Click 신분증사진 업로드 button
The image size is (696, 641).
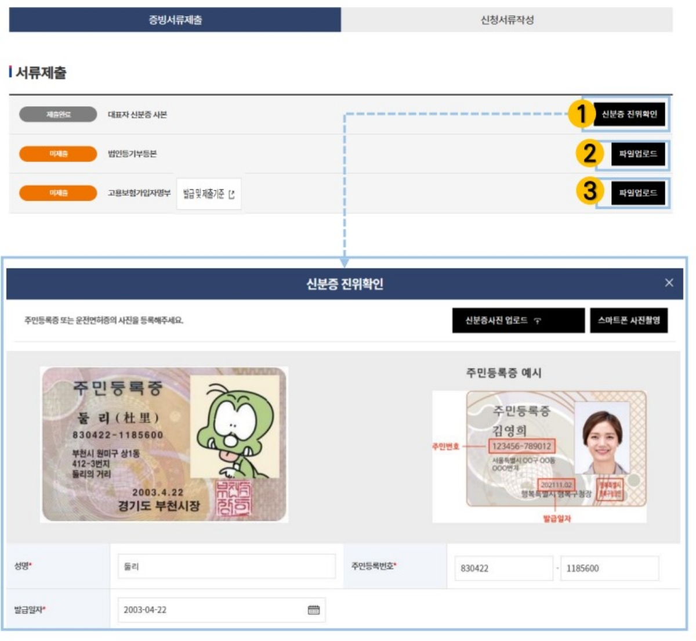pos(519,320)
